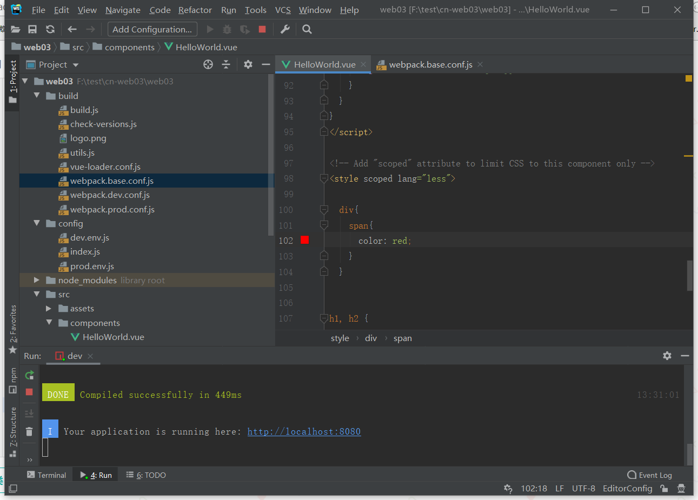Open the http://localhost:8080 link
This screenshot has height=500, width=698.
[x=304, y=431]
